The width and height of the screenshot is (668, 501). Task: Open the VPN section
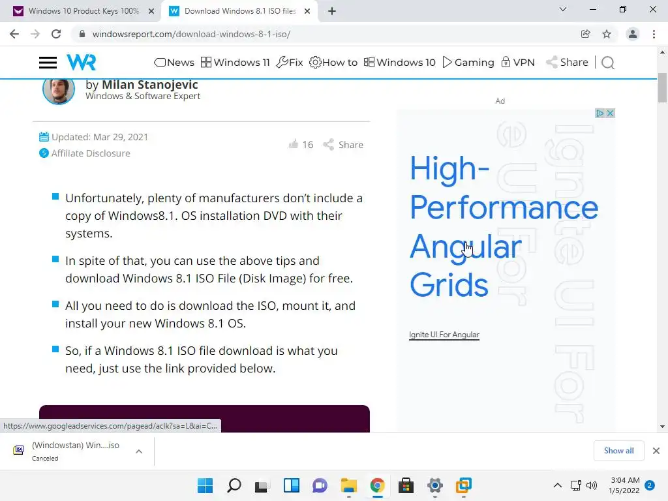click(517, 62)
